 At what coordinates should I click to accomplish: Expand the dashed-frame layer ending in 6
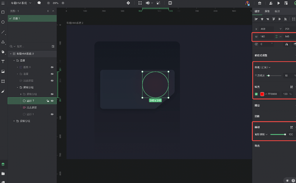(x=18, y=67)
